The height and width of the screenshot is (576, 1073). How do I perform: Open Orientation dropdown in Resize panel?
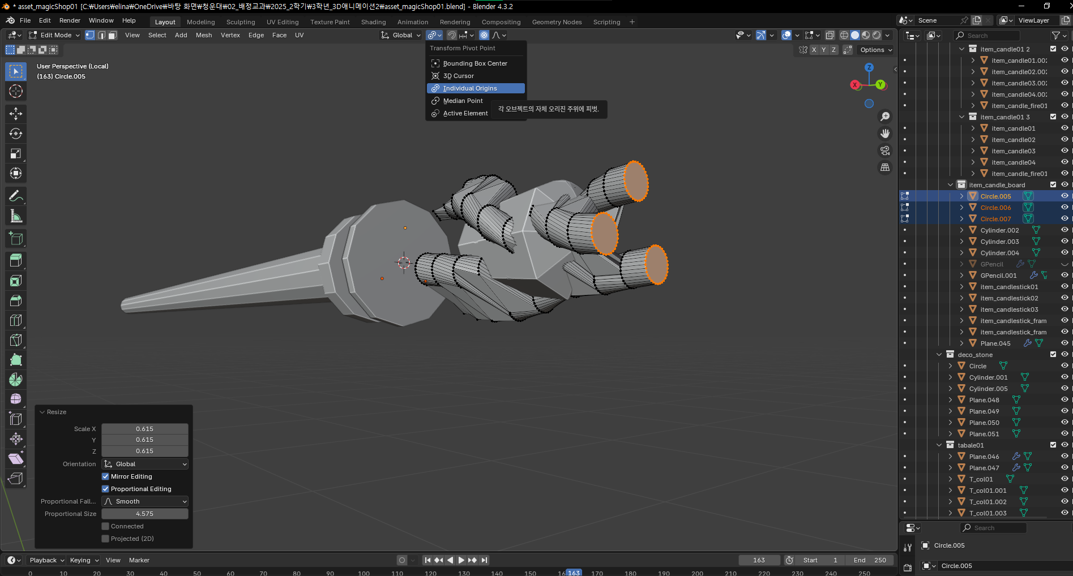click(145, 464)
